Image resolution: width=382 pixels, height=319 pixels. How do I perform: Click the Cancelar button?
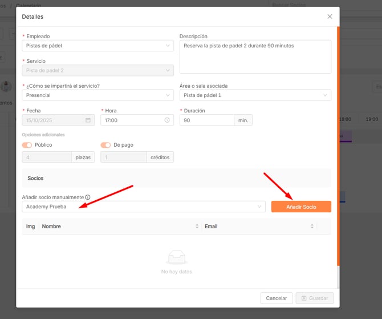tap(277, 298)
